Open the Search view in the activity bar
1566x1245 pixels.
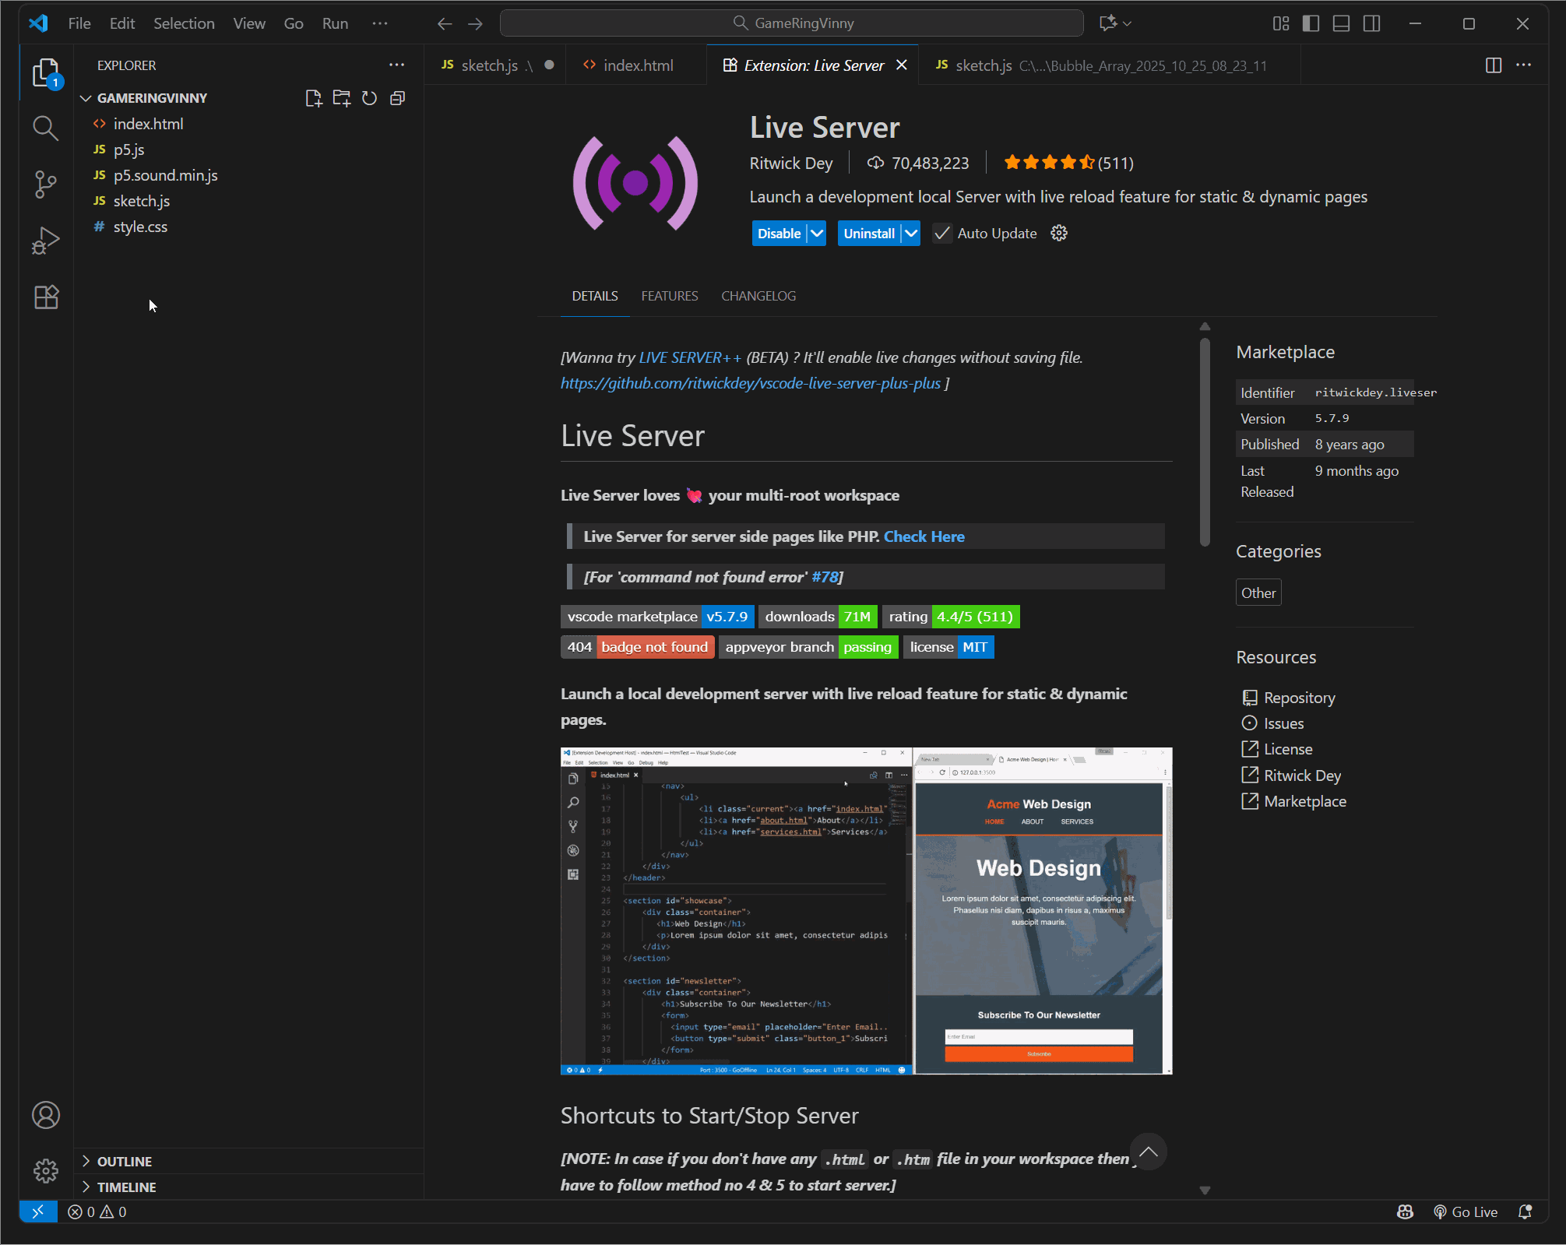[44, 128]
